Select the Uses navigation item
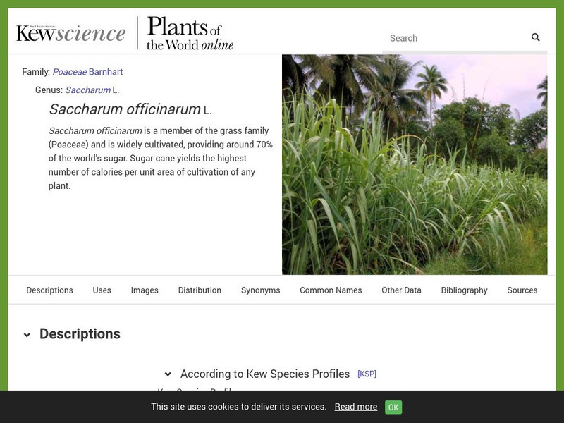The height and width of the screenshot is (423, 564). pyautogui.click(x=102, y=290)
